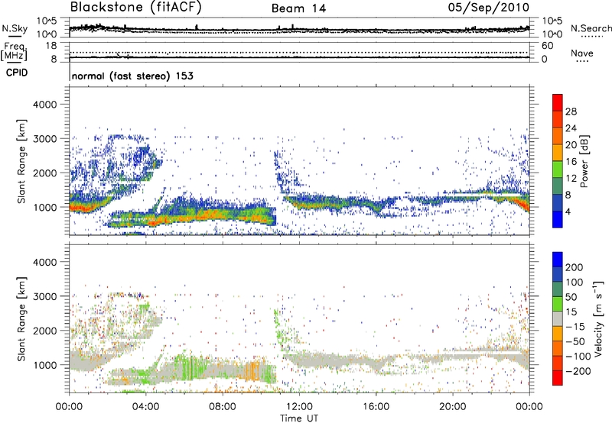Click the blue bottom of power colorbar
Image resolution: width=612 pixels, height=423 pixels.
(558, 219)
